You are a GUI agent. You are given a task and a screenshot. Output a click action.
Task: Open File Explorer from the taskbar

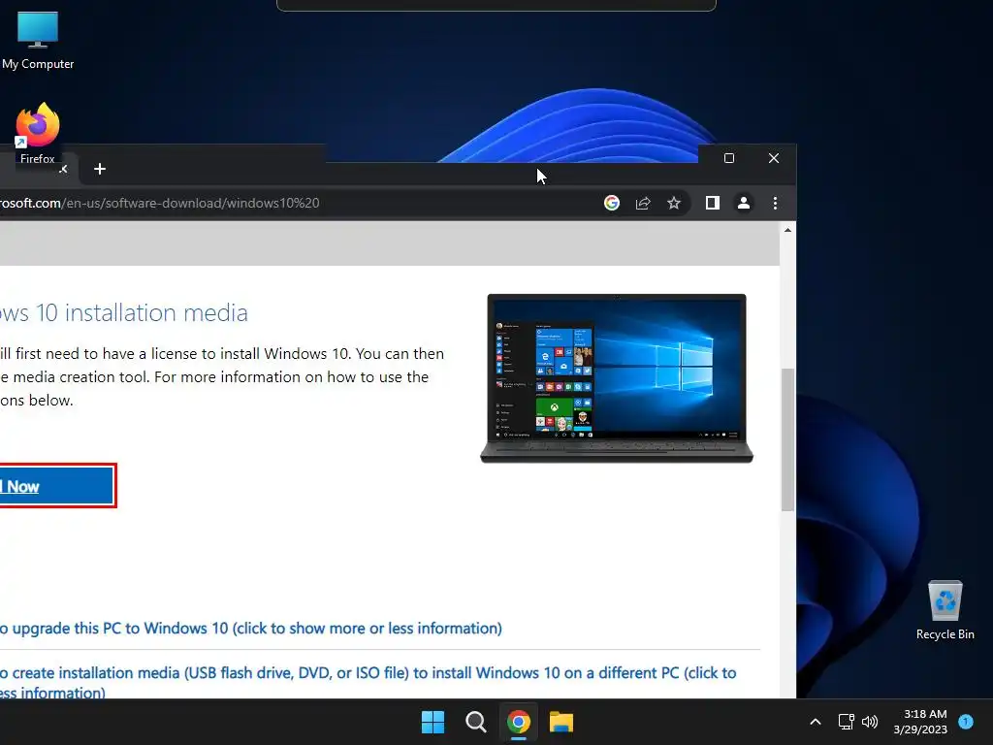coord(561,722)
